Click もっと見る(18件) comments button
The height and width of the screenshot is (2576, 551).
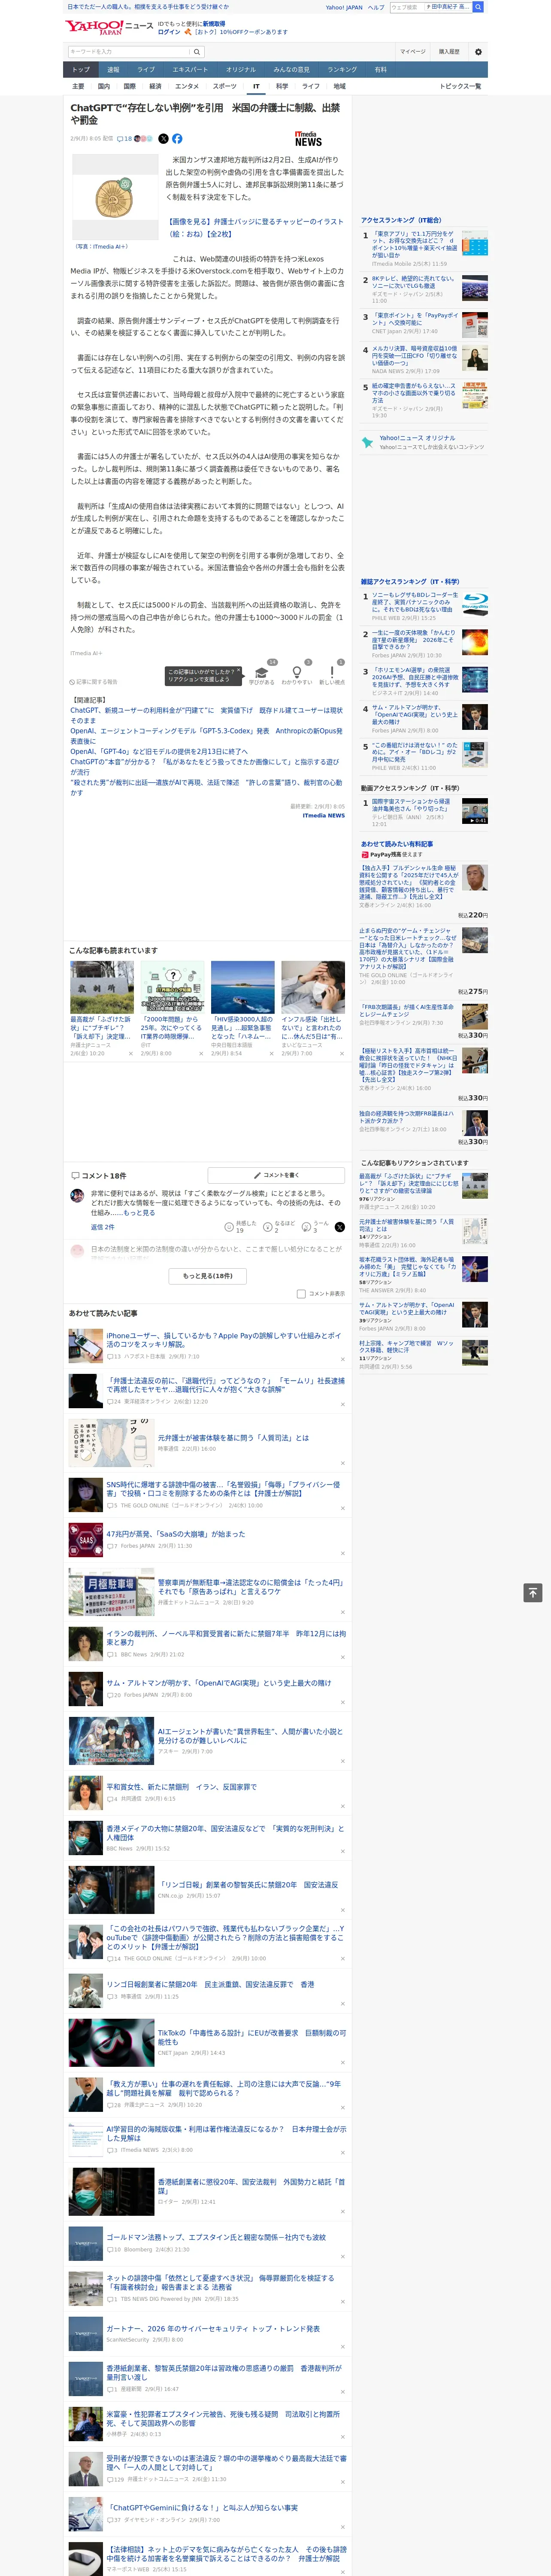[208, 1276]
